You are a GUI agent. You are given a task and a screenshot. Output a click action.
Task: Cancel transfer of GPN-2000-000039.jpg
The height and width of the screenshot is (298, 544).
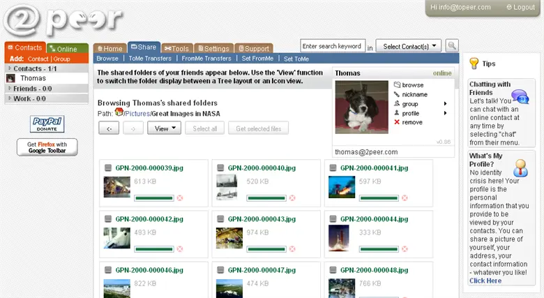tap(180, 198)
